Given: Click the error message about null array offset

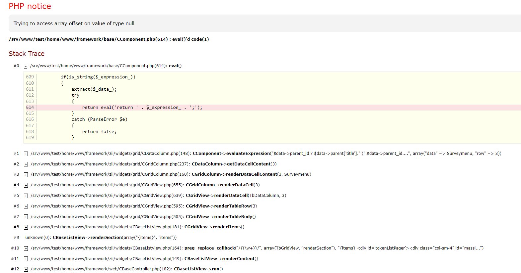Looking at the screenshot, I should pyautogui.click(x=74, y=23).
